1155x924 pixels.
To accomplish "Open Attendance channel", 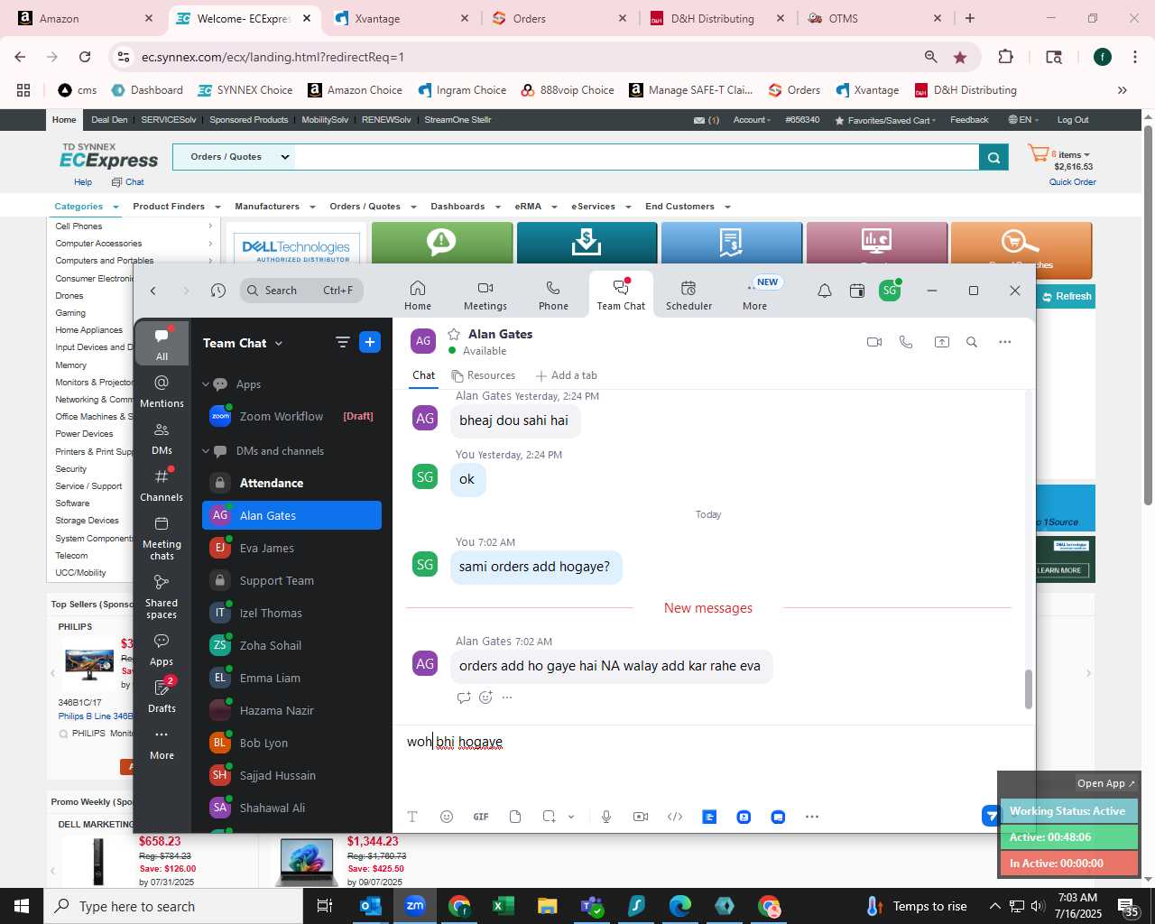I will [291, 483].
